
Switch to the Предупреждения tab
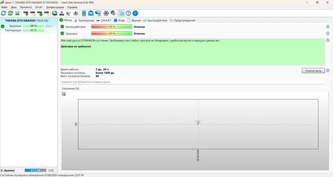(182, 20)
